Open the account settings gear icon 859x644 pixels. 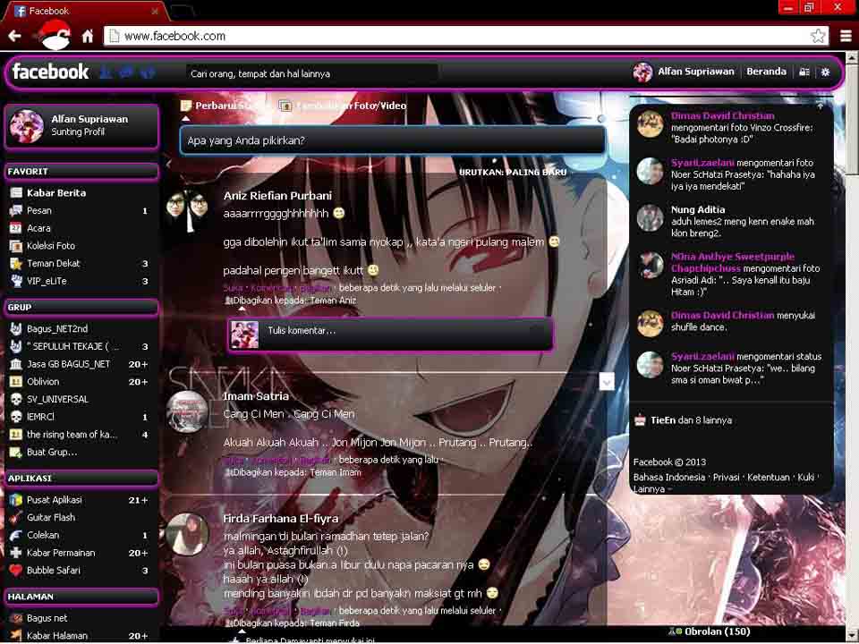pyautogui.click(x=825, y=72)
